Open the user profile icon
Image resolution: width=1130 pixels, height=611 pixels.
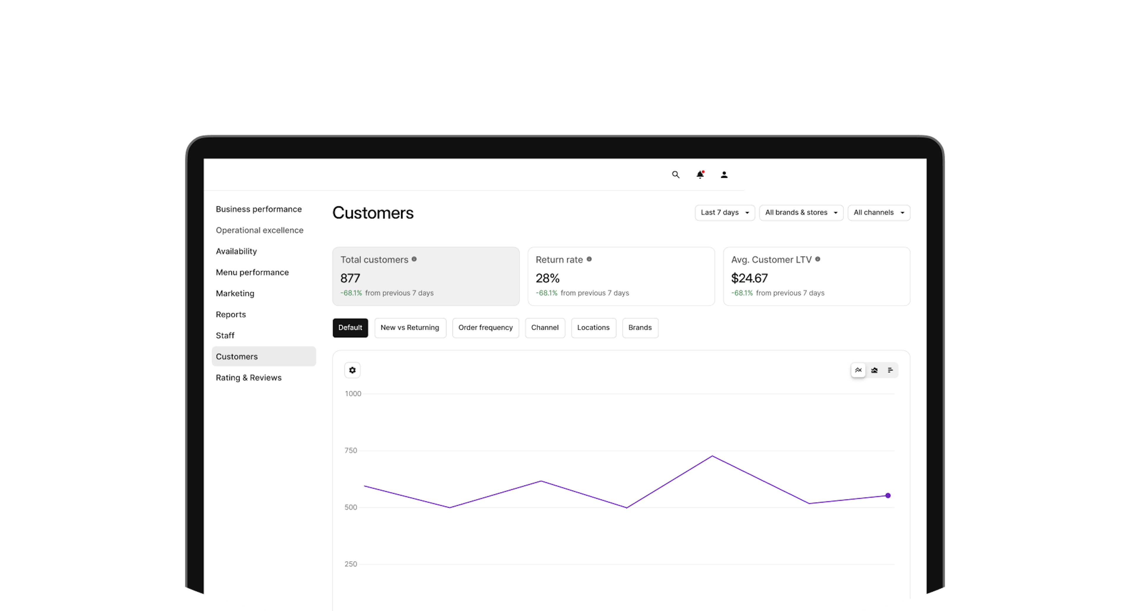tap(724, 174)
